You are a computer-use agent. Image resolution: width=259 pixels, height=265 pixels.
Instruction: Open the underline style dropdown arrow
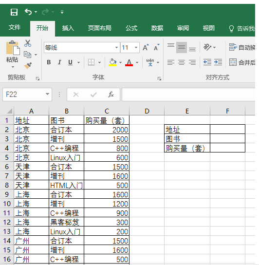(x=78, y=62)
